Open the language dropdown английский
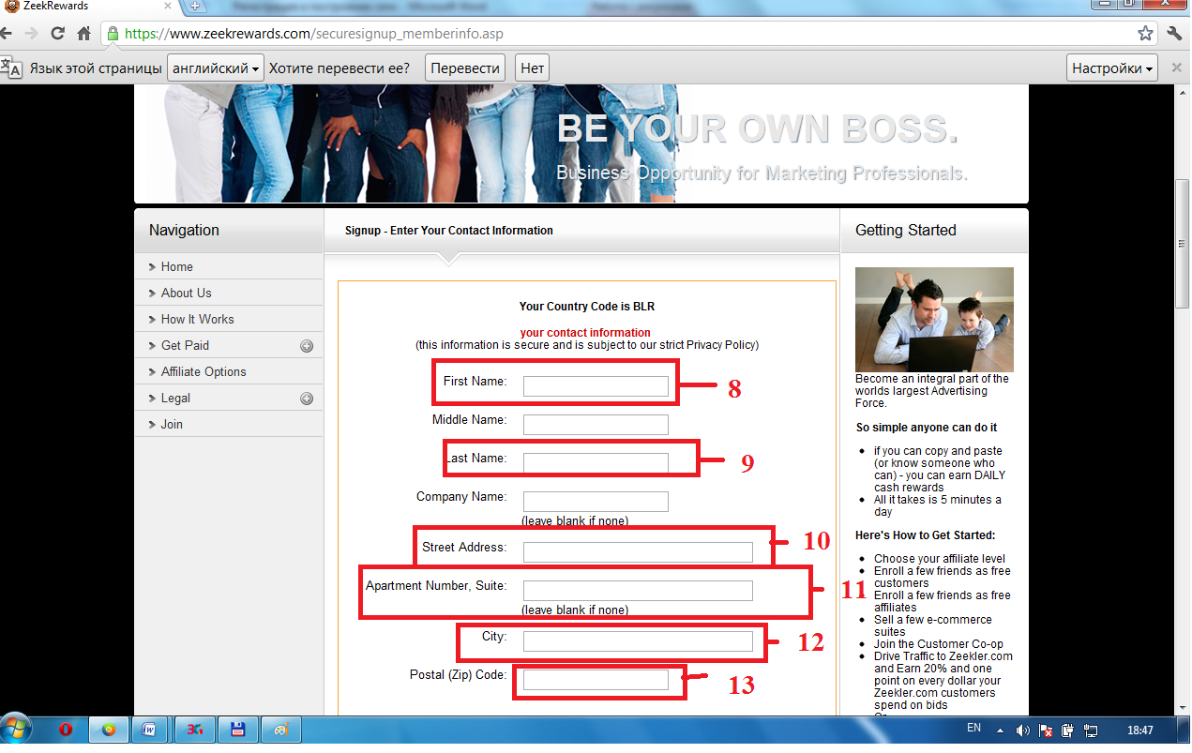Viewport: 1192px width, 753px height. [x=216, y=68]
